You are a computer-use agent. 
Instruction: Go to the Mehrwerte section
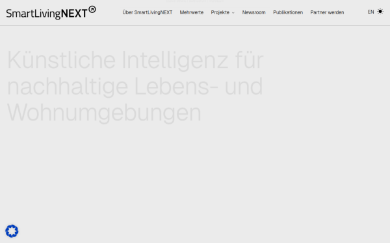(192, 12)
